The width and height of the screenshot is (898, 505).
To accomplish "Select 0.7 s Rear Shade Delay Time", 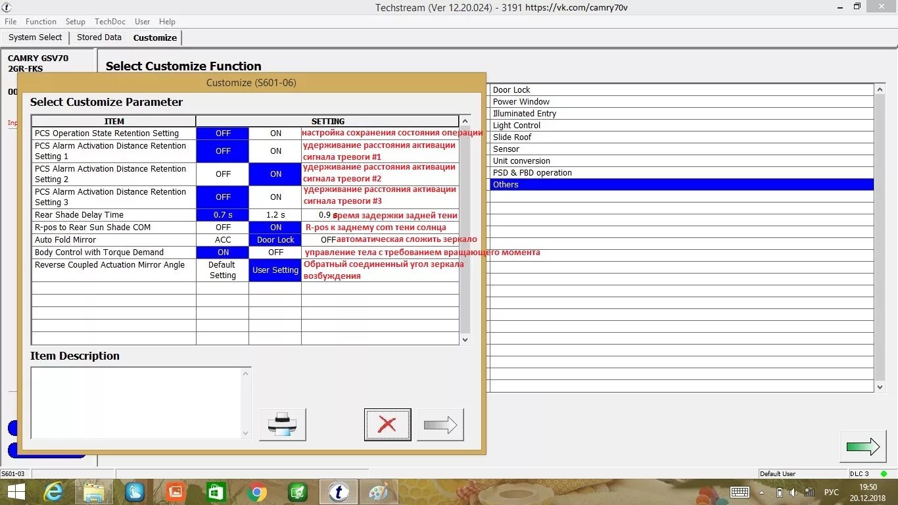I will 223,215.
